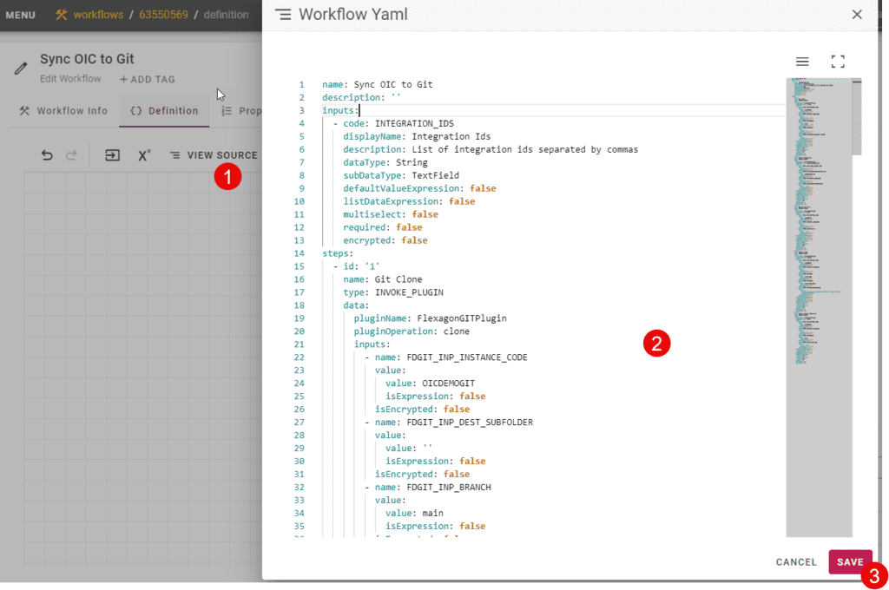This screenshot has height=590, width=889.
Task: Undo the last workflow change
Action: [x=47, y=154]
